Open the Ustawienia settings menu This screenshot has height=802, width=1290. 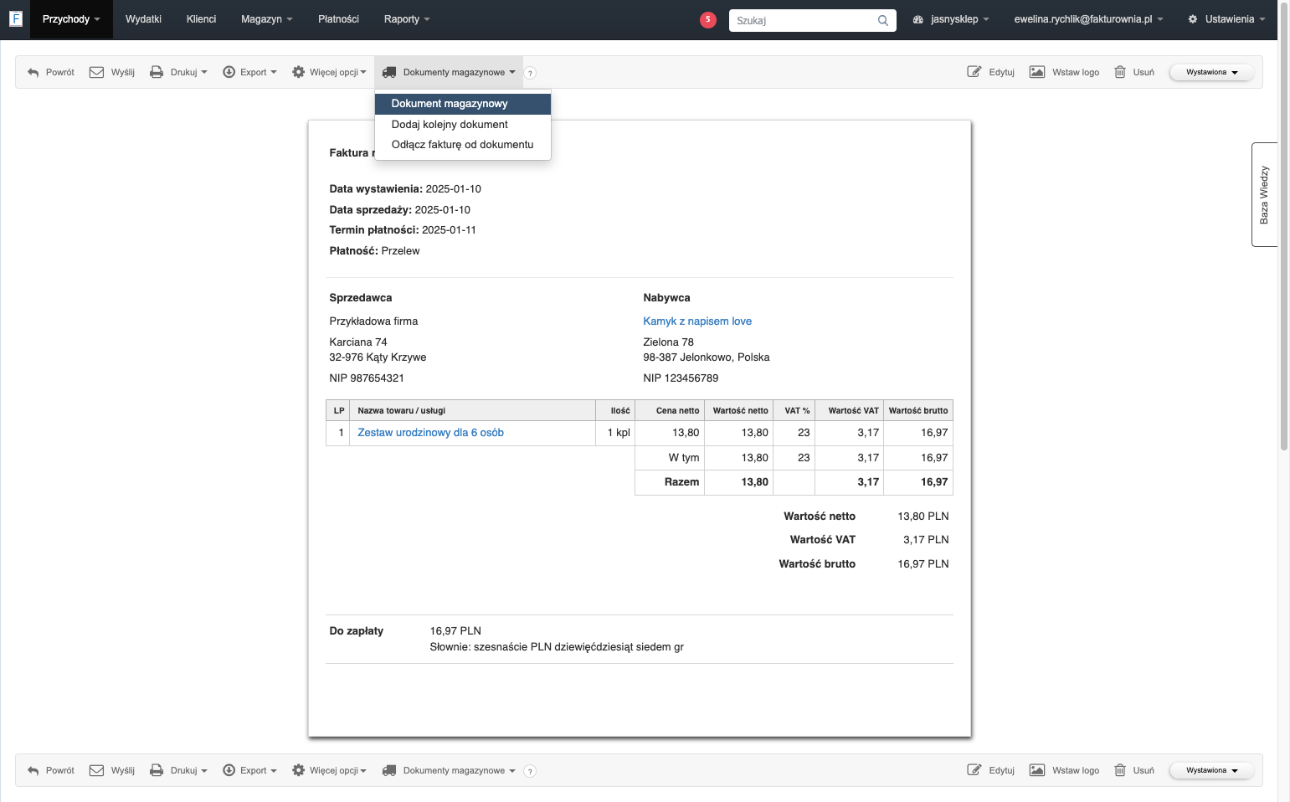coord(1226,19)
